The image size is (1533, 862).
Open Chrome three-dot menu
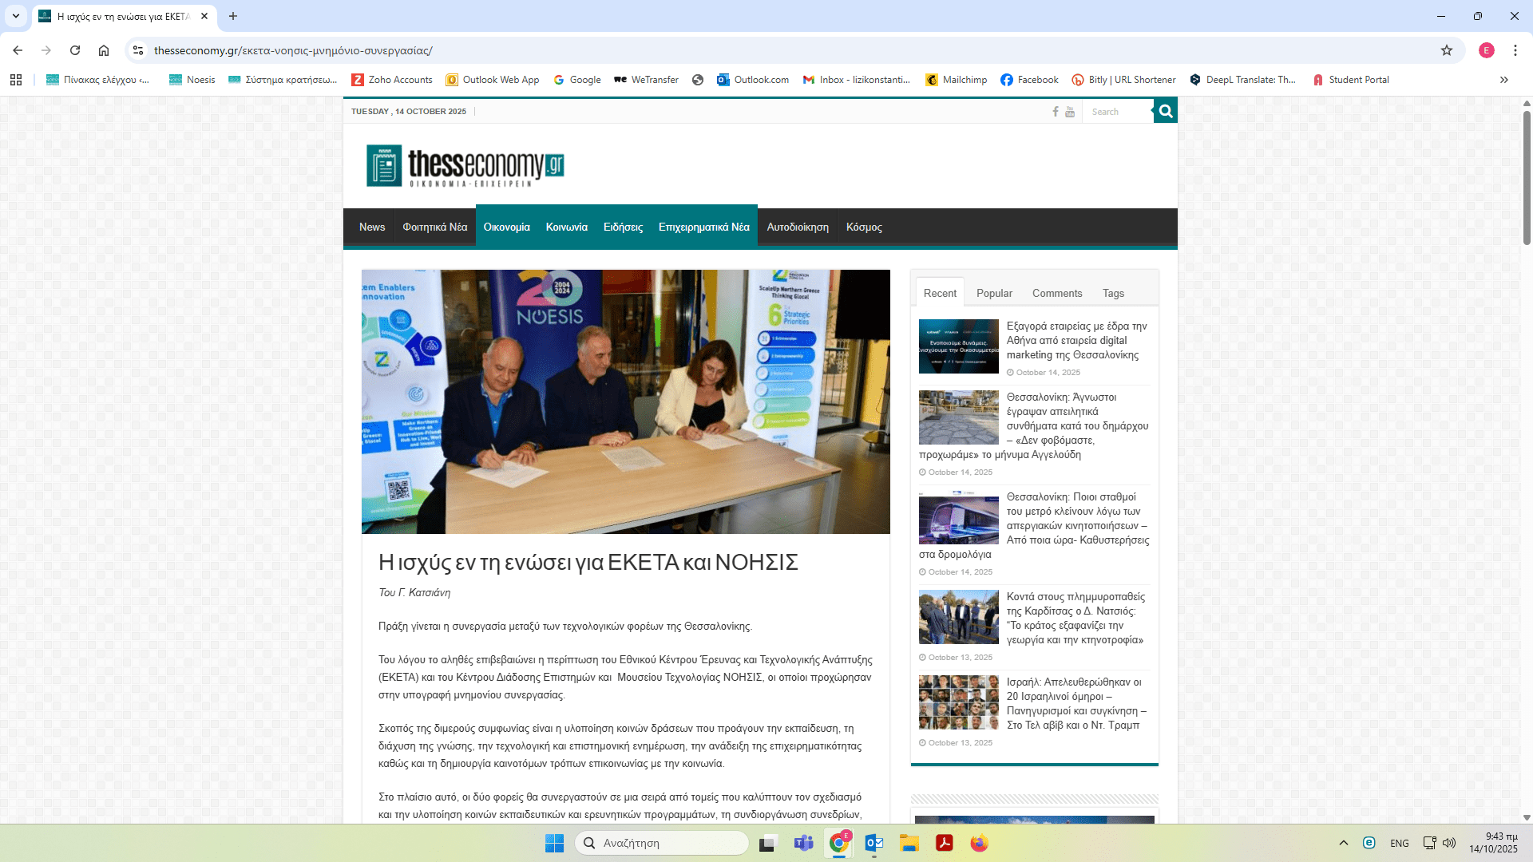click(1515, 50)
